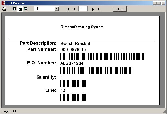Click the Line value 13

click(x=63, y=90)
